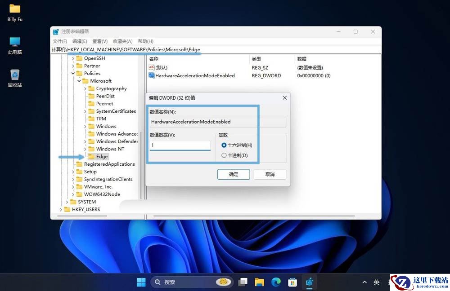Click the TPM folder icon

pos(91,119)
